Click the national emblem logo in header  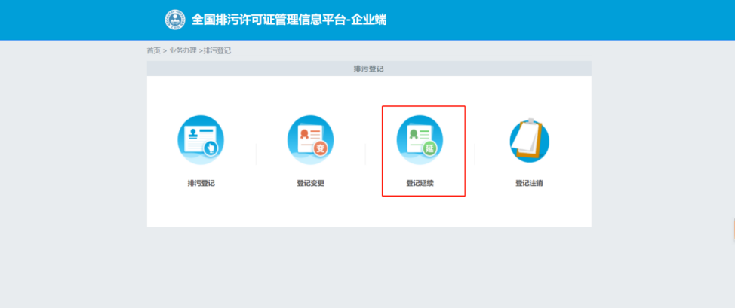[x=175, y=19]
